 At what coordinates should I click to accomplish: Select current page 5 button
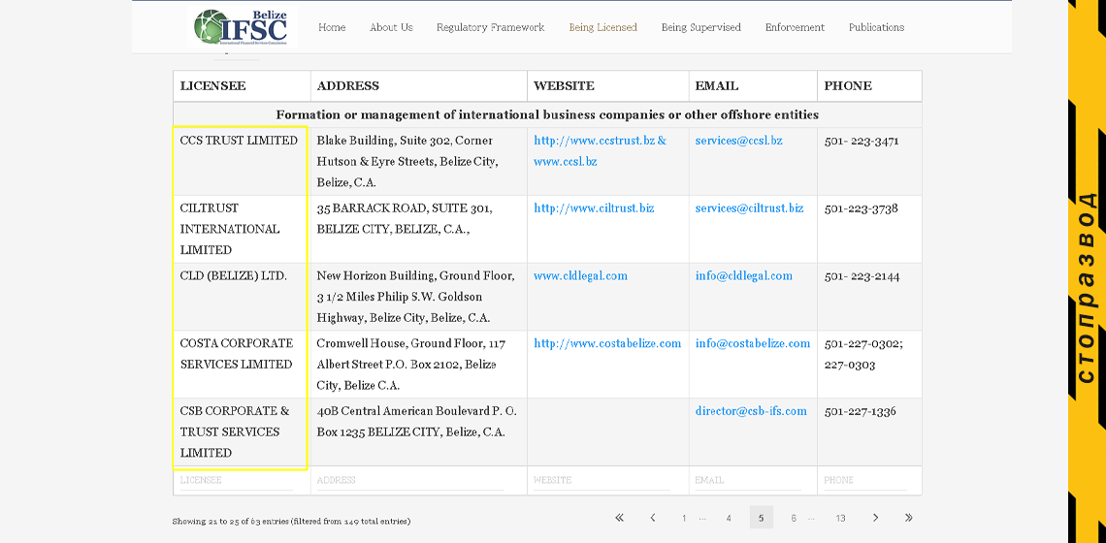pos(761,518)
